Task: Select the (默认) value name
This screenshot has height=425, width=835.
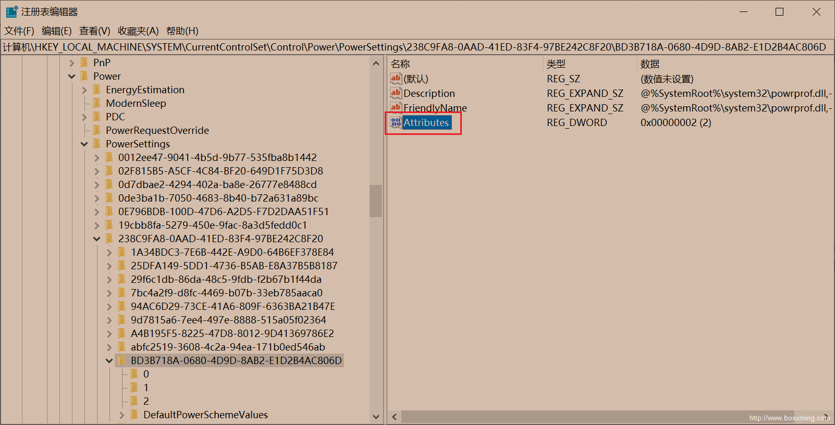Action: (416, 79)
